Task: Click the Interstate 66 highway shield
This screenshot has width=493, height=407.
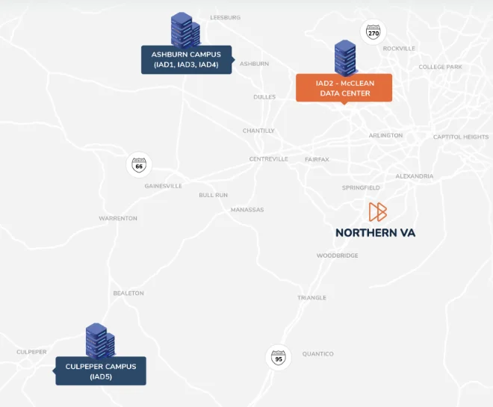Action: point(138,165)
